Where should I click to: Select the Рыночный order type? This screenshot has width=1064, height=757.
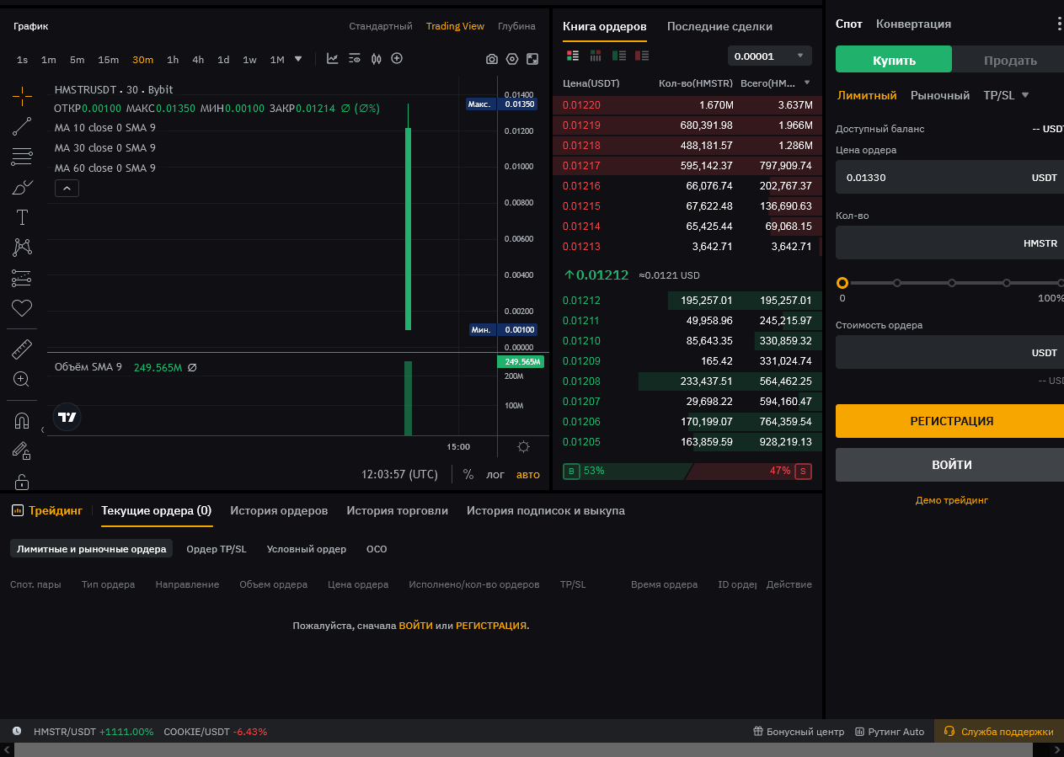pos(940,95)
